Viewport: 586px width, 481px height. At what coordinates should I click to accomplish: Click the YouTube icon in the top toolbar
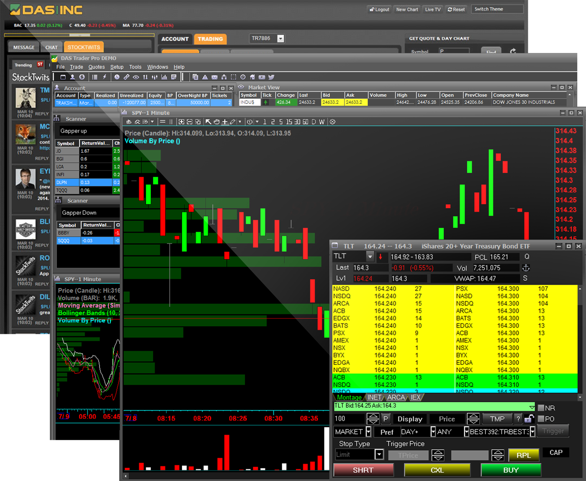[262, 77]
